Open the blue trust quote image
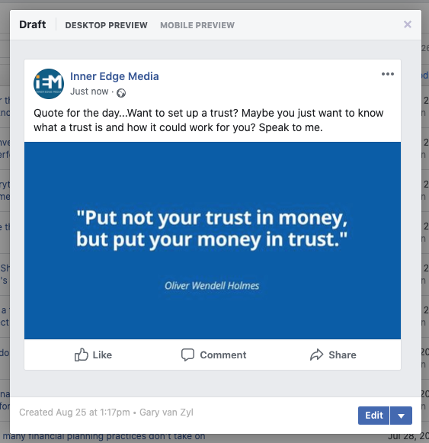This screenshot has height=443, width=429. 213,240
